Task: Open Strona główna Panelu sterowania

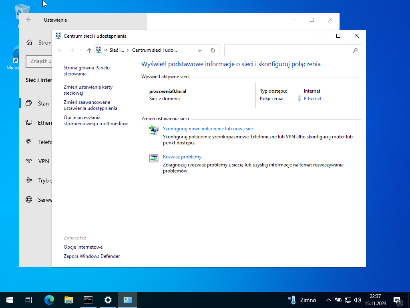Action: tap(86, 71)
